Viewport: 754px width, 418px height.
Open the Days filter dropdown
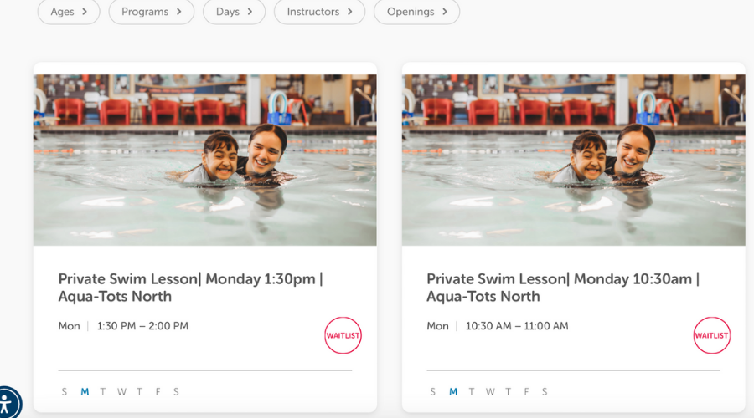[234, 12]
